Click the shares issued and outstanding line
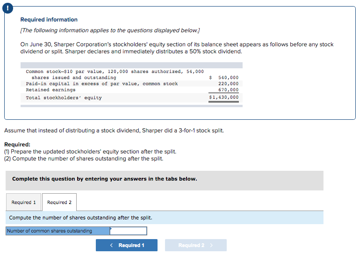The width and height of the screenshot is (359, 255). tap(74, 78)
